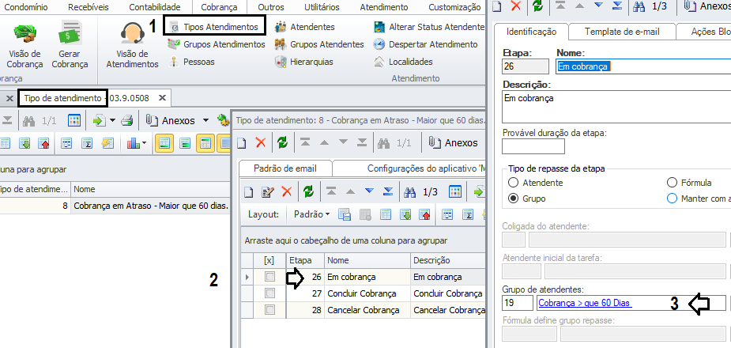This screenshot has height=348, width=731.
Task: Switch to the Template de e-mail tab
Action: pyautogui.click(x=623, y=32)
